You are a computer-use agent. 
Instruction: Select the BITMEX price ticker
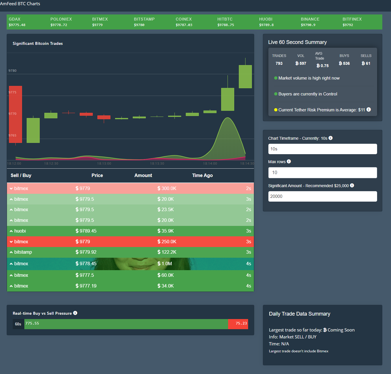tap(100, 22)
